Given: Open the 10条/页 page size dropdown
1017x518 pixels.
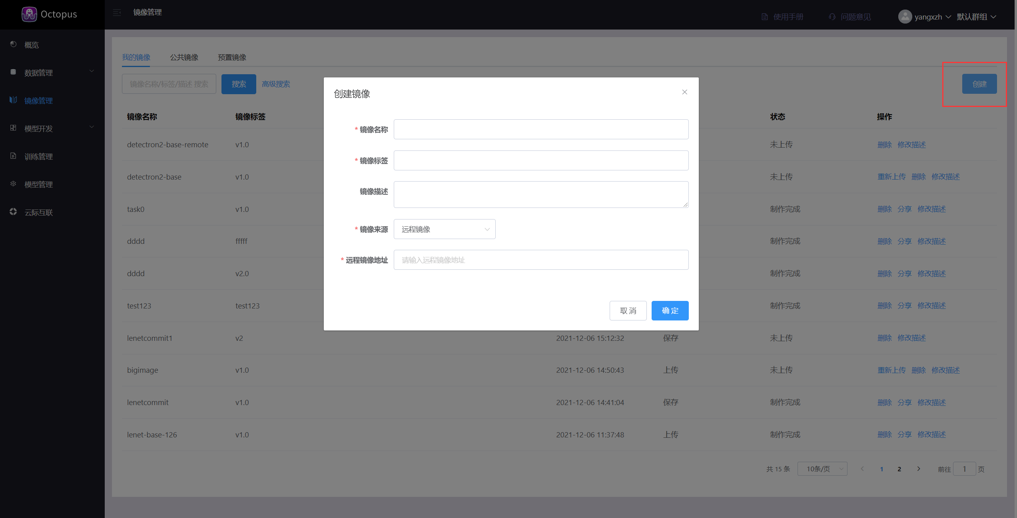Looking at the screenshot, I should point(822,469).
